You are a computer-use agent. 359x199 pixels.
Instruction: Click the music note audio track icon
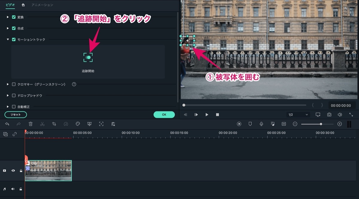pos(4,189)
